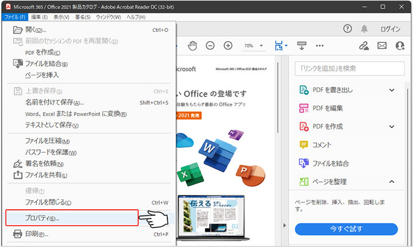Open the three-dots more tools menu

pyautogui.click(x=320, y=46)
